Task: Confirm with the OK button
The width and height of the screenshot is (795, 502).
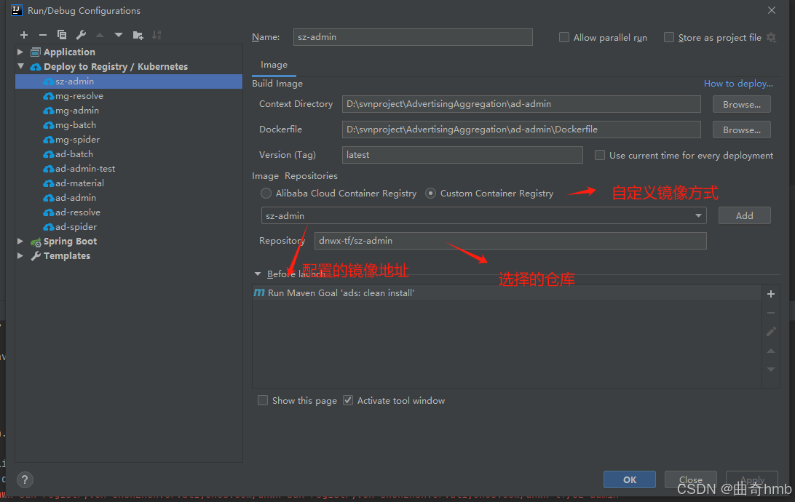Action: (629, 479)
